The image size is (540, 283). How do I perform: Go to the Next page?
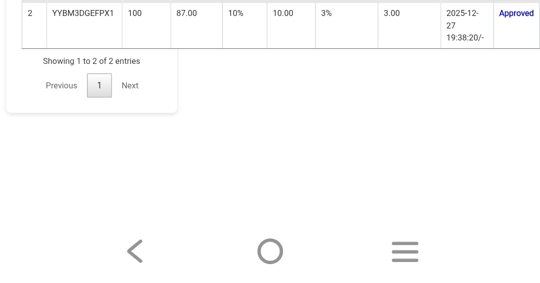click(x=130, y=85)
